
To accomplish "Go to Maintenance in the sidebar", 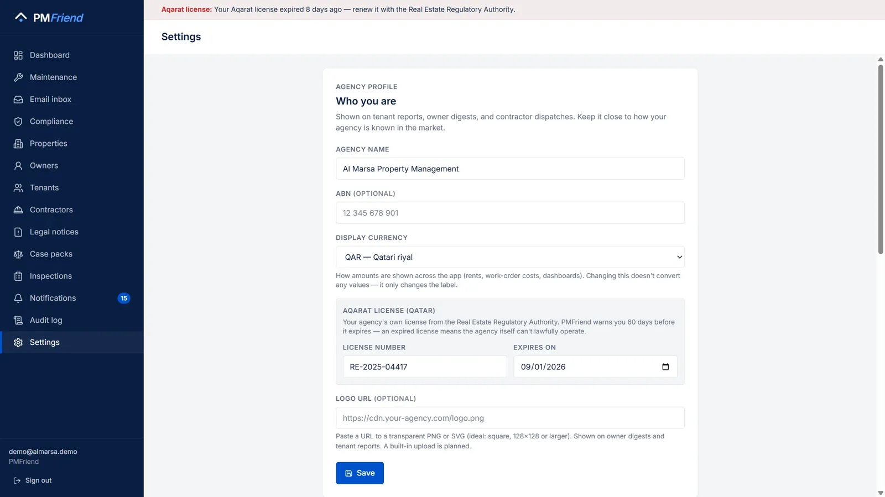I will pos(72,77).
